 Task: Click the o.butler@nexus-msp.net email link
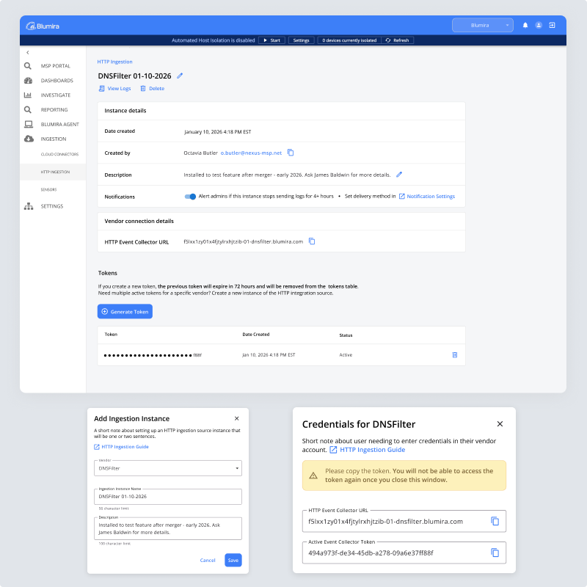point(251,153)
